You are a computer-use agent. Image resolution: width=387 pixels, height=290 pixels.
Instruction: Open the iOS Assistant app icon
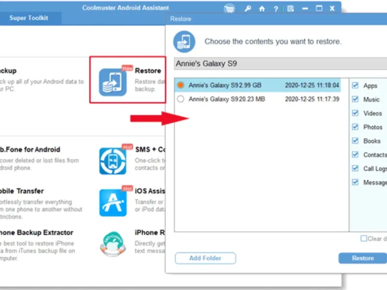(113, 203)
